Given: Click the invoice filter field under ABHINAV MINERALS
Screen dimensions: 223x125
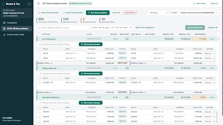Looking at the screenshot, I should coord(58,103).
